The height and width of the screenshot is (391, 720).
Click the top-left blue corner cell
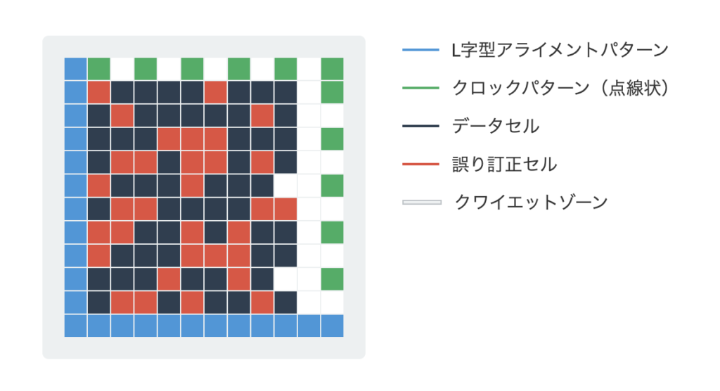(x=75, y=69)
